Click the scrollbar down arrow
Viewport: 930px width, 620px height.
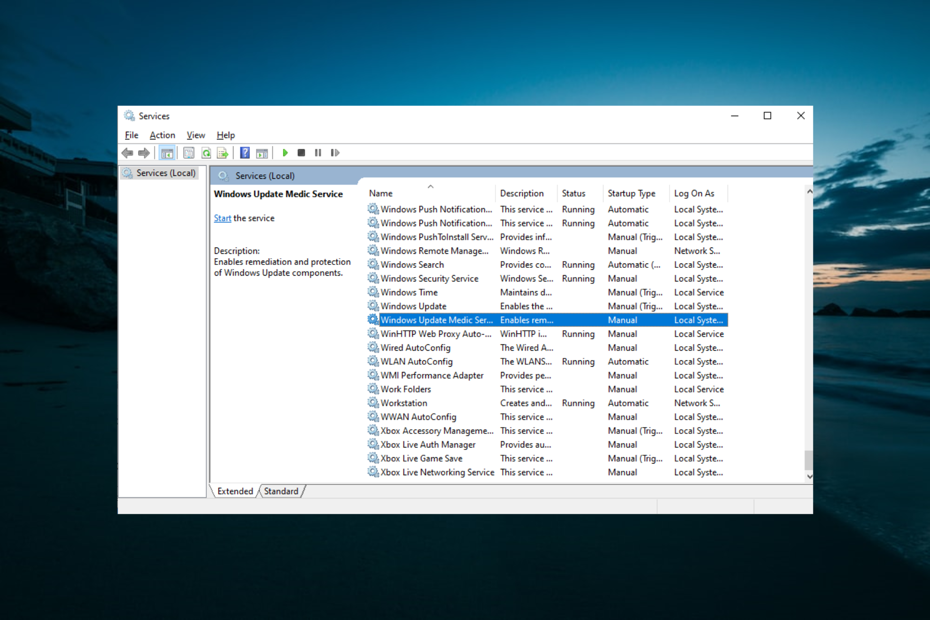pyautogui.click(x=809, y=477)
